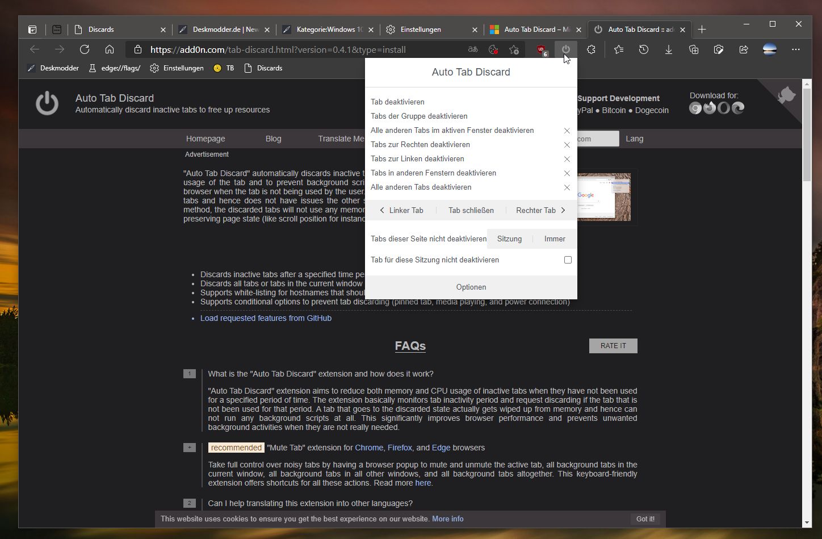Click the browser back arrow
This screenshot has height=539, width=822.
(35, 49)
